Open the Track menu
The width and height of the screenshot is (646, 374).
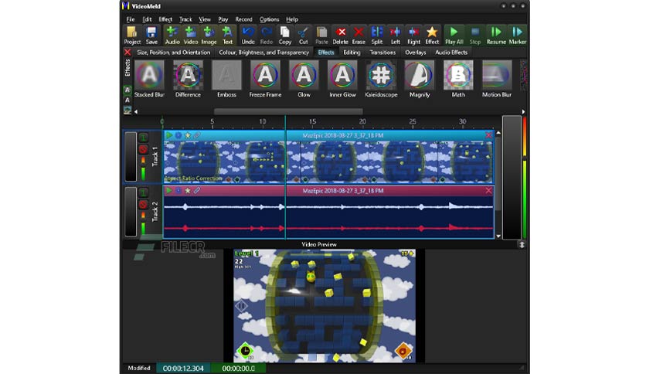(x=185, y=19)
